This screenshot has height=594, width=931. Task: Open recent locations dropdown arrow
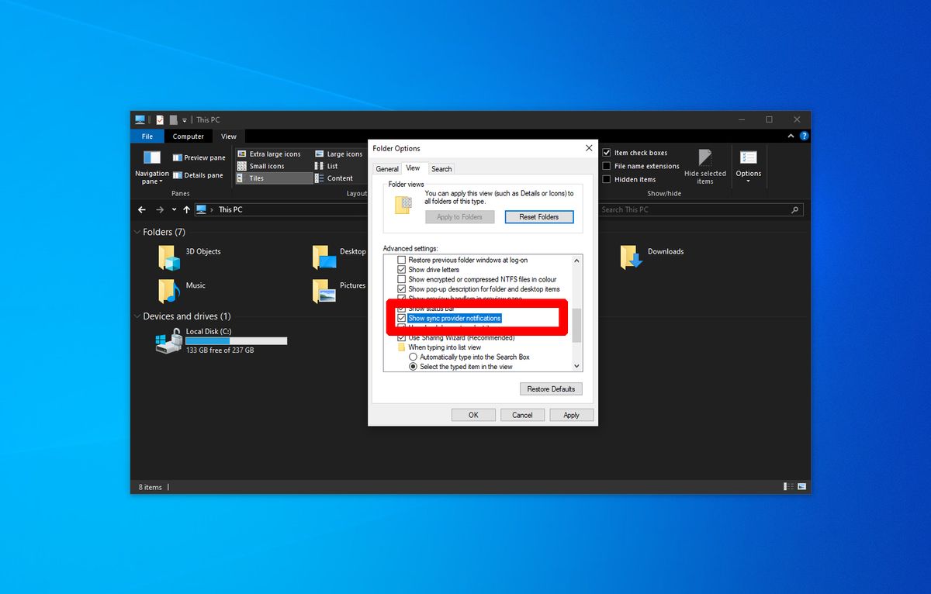pos(174,209)
